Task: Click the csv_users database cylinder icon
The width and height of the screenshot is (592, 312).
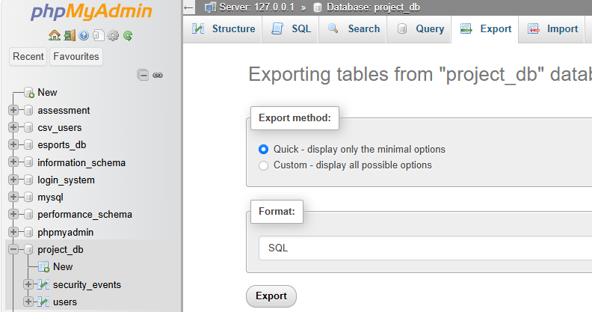Action: (x=28, y=128)
